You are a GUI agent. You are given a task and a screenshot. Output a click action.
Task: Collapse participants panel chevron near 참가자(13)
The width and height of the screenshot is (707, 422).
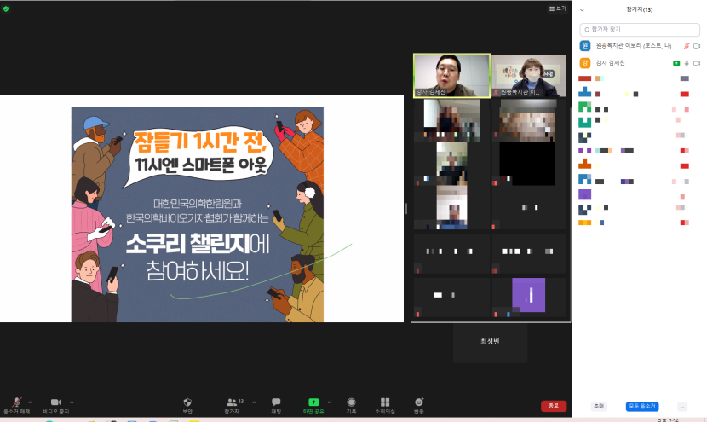pos(582,10)
